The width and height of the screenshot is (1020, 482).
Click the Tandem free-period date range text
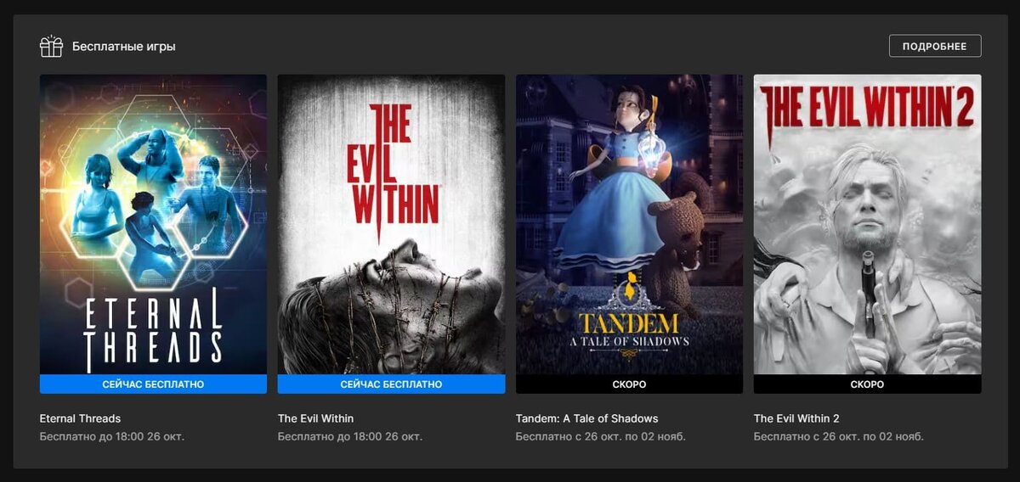pyautogui.click(x=601, y=437)
